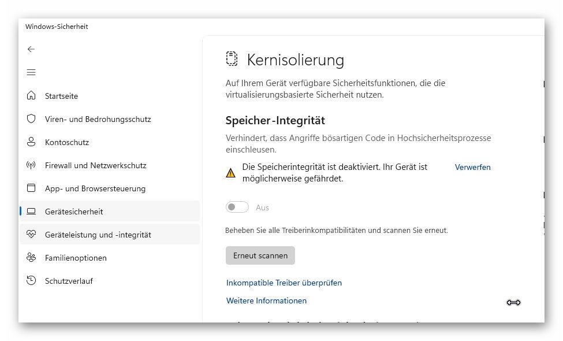Click the Weitere Informationen link

[266, 301]
